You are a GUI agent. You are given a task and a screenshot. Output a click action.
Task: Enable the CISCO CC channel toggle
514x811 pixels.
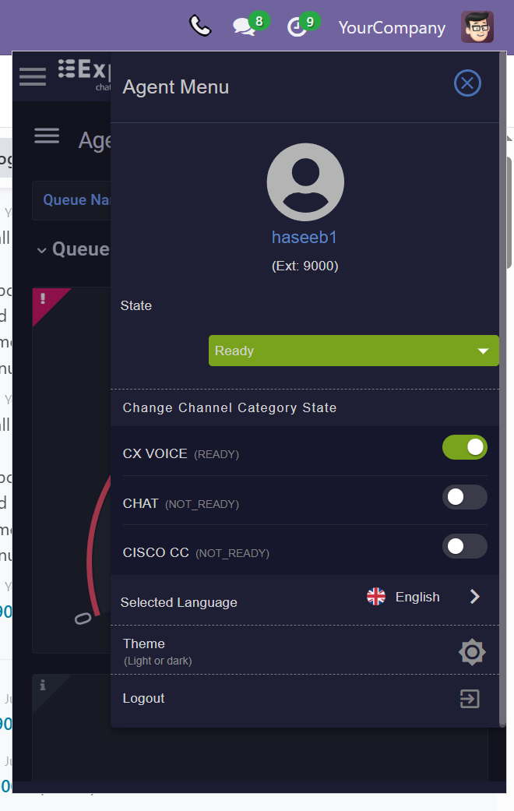click(464, 546)
